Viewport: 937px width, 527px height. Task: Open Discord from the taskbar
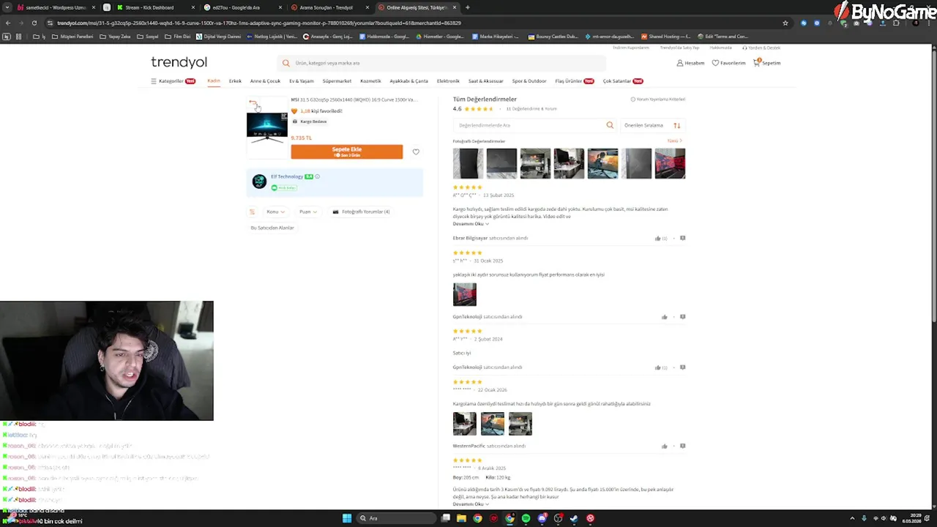[542, 518]
